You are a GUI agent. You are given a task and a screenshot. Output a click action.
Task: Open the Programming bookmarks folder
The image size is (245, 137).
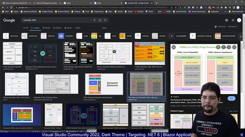(x=97, y=11)
